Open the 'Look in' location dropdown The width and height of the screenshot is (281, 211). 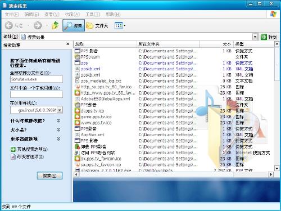click(60, 110)
